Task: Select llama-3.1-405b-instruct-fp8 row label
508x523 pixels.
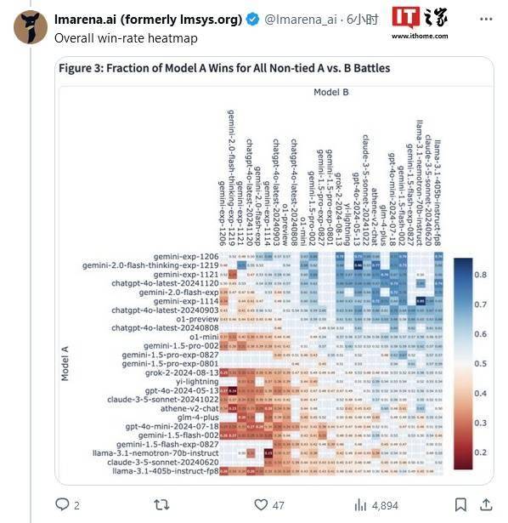Action: [166, 471]
